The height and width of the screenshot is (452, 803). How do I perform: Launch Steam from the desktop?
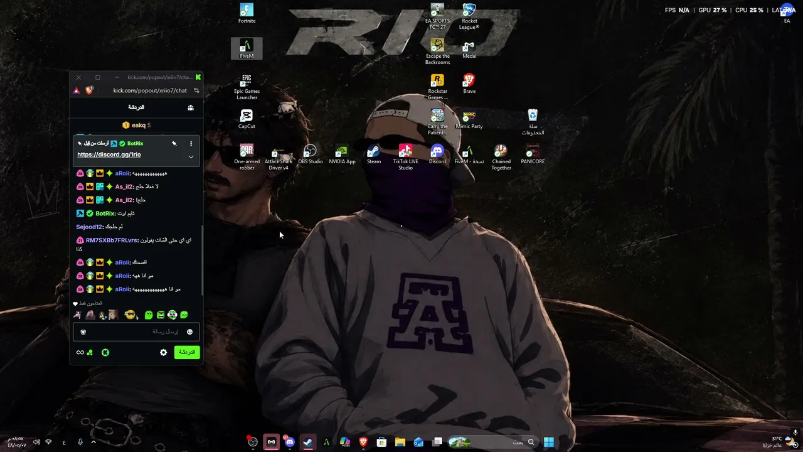coord(374,154)
